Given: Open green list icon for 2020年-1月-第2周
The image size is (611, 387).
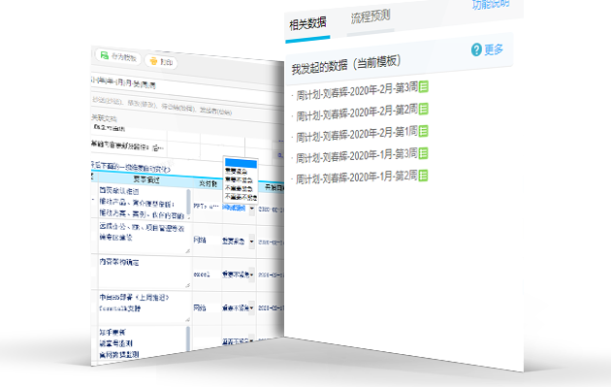Looking at the screenshot, I should 424,176.
